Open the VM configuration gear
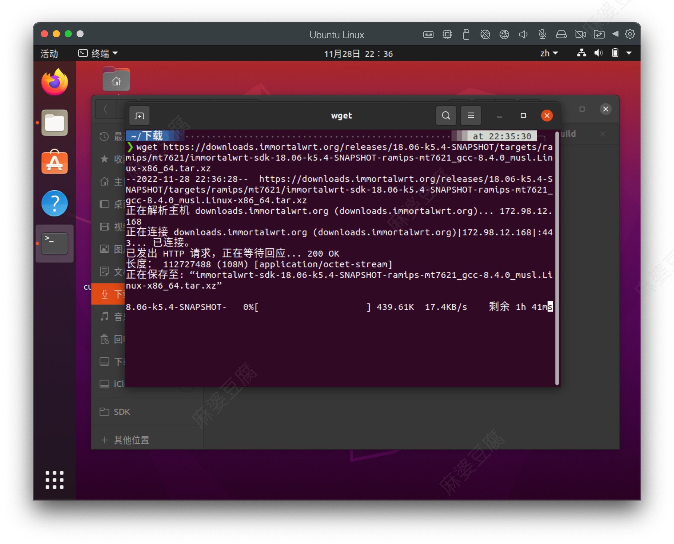 (630, 34)
